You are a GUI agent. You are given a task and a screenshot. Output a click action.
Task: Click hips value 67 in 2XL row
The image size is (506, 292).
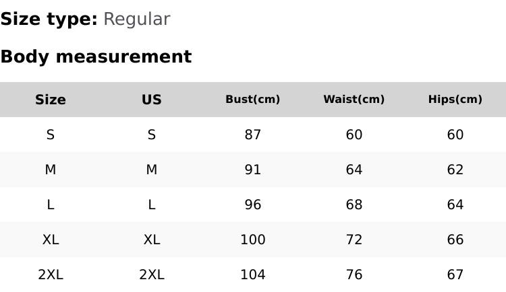(455, 275)
